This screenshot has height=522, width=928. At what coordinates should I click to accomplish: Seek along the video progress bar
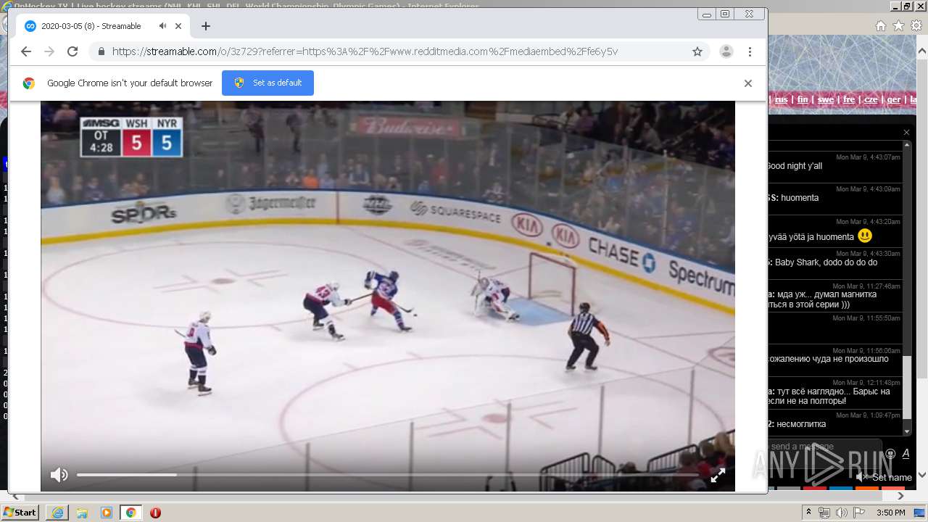[388, 475]
